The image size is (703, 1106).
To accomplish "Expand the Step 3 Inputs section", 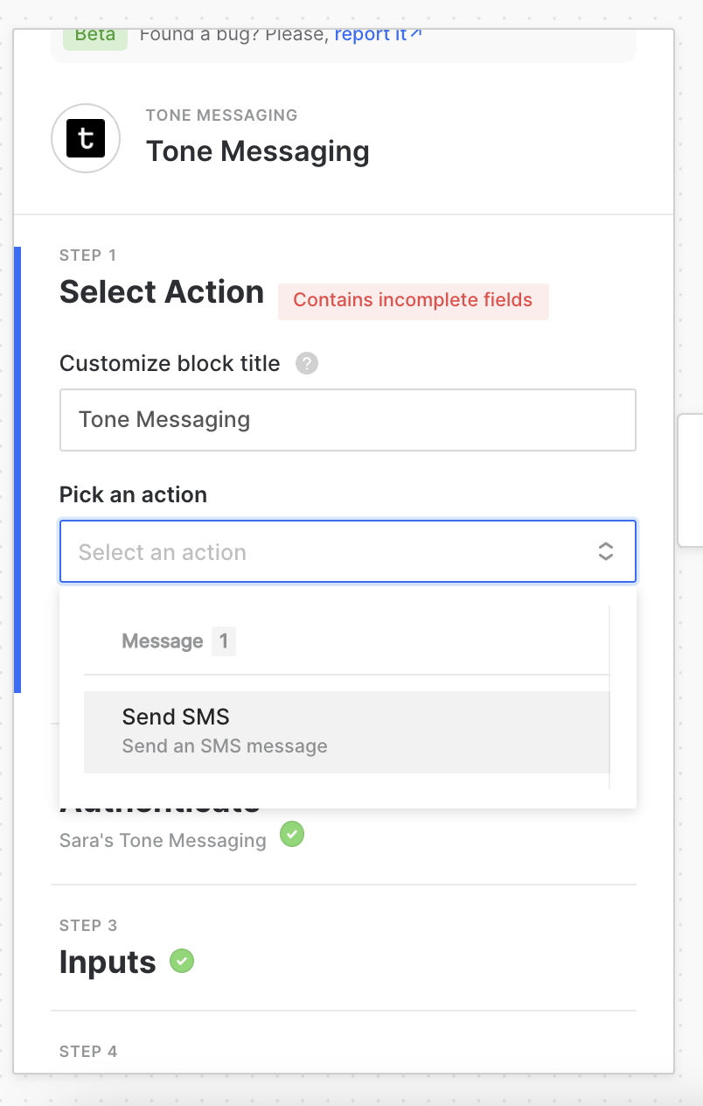I will [108, 962].
